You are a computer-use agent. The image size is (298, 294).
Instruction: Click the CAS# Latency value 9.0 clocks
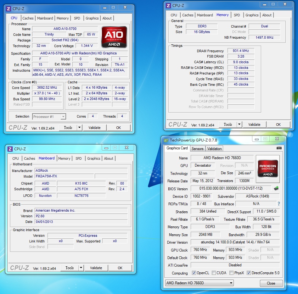pos(241,62)
